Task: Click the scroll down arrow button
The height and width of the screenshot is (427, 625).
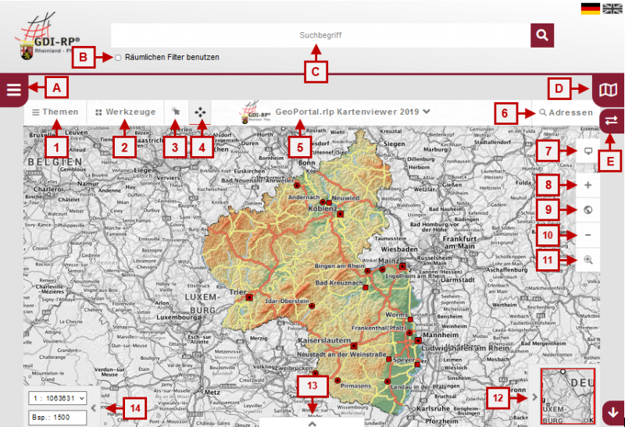Action: [613, 413]
